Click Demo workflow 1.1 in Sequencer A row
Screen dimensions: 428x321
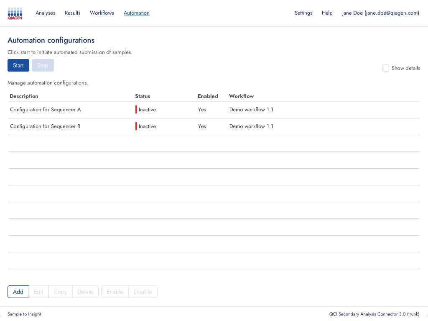tap(251, 110)
